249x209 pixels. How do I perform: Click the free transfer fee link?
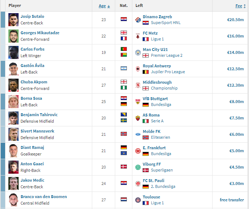232,200
